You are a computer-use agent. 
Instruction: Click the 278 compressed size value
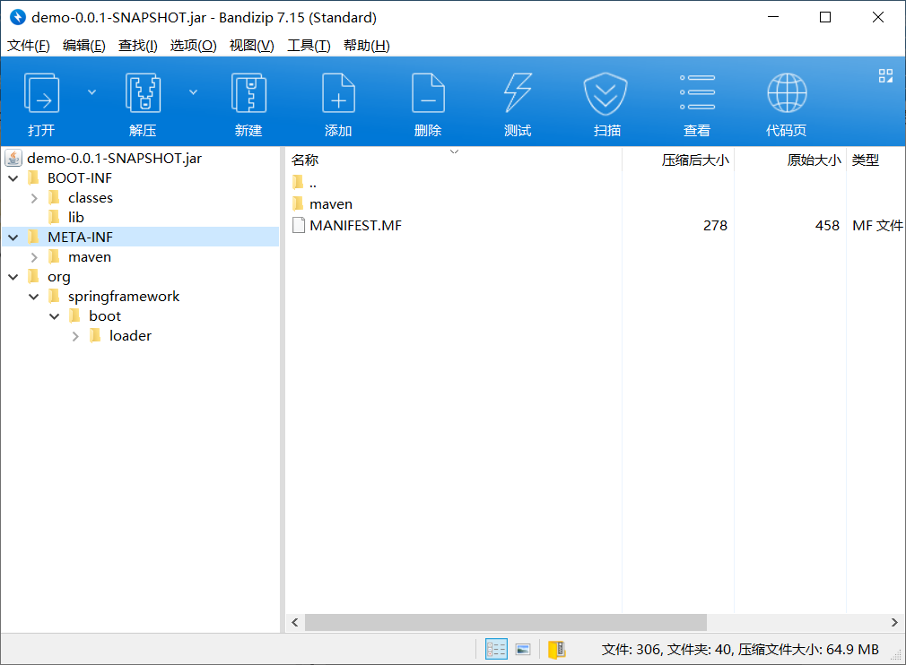point(715,225)
